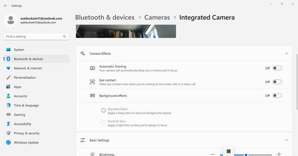Collapse the Camera Effects section chevron
The height and width of the screenshot is (156, 298).
(286, 53)
